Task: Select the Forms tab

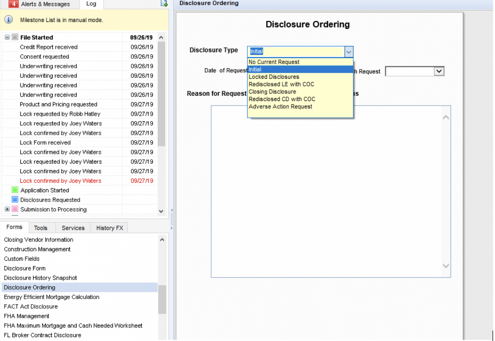Action: coord(14,227)
